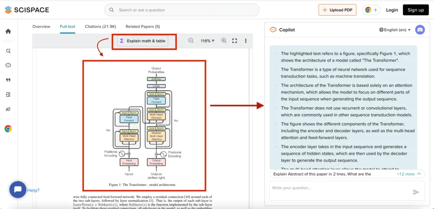Switch to the Citations (21.9K) tab
Image resolution: width=434 pixels, height=209 pixels.
[100, 27]
